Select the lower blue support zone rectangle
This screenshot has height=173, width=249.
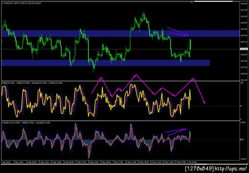[x=106, y=63]
